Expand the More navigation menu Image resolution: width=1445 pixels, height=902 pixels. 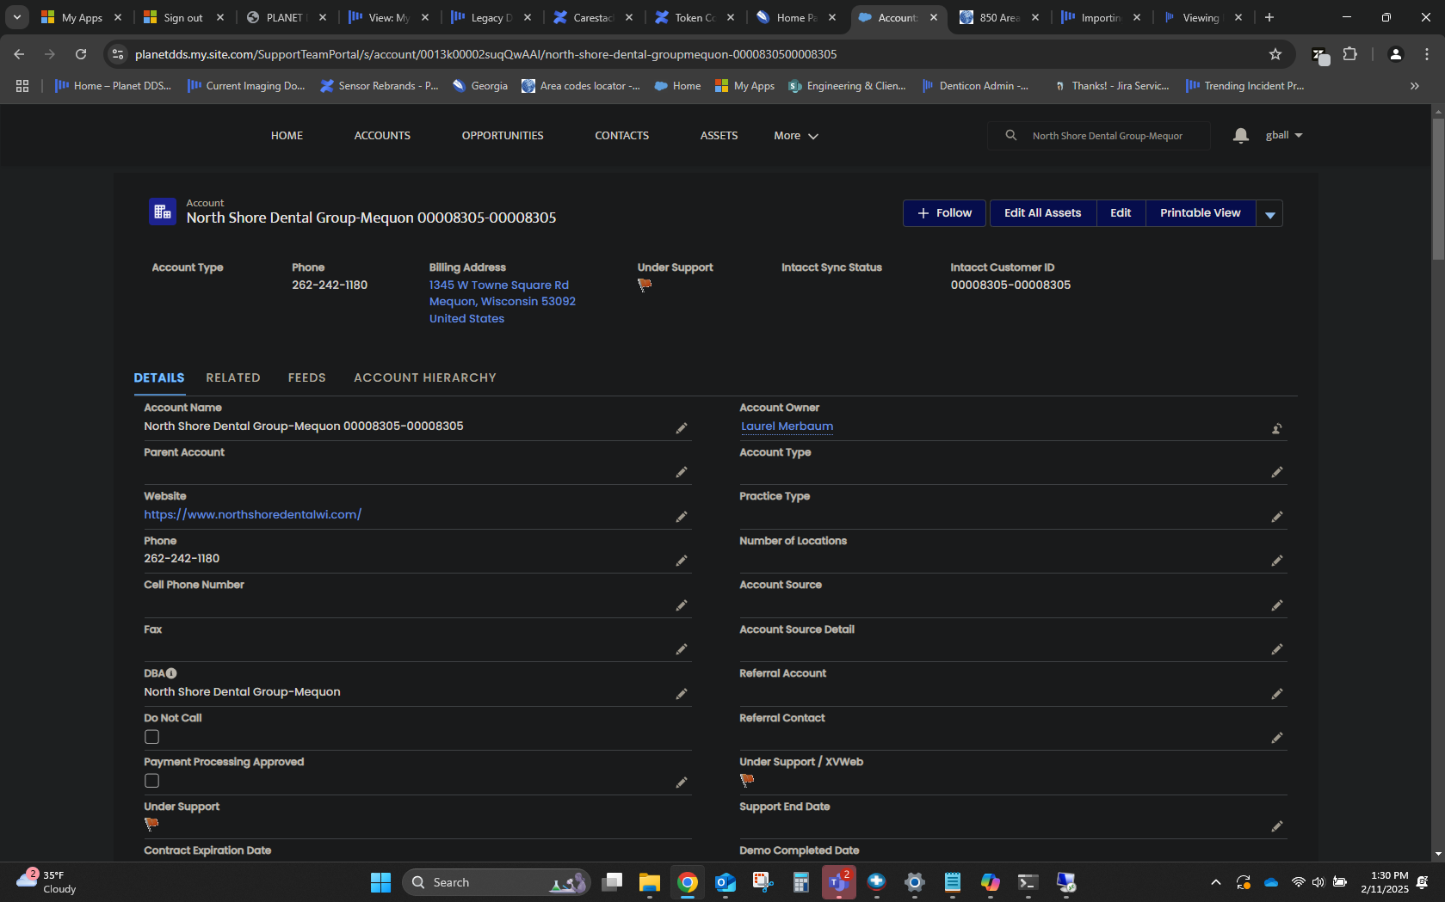796,136
